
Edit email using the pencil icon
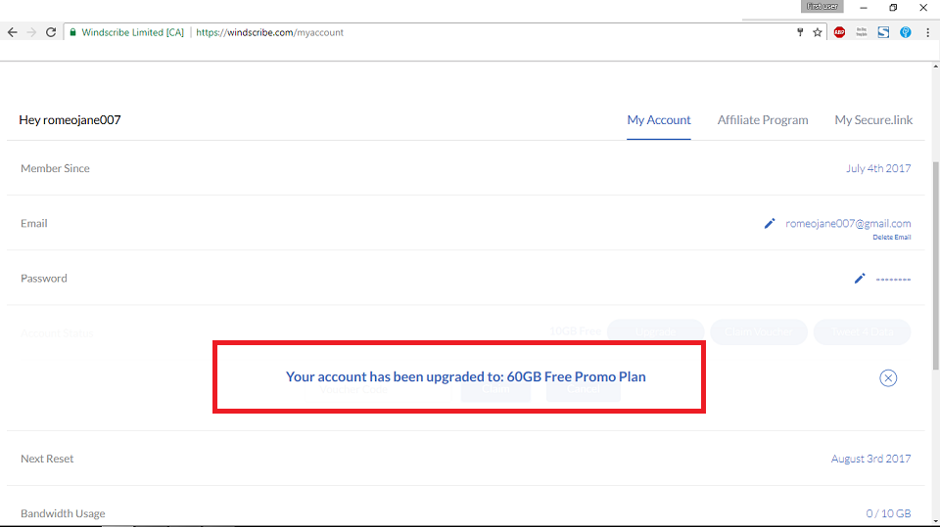(x=770, y=223)
